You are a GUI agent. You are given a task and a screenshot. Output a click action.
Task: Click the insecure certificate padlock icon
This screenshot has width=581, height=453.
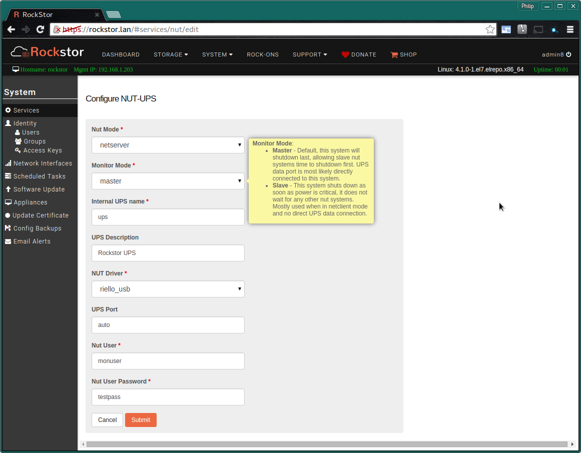pyautogui.click(x=57, y=29)
